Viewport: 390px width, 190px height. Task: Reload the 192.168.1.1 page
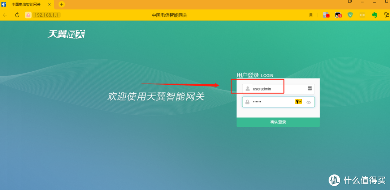click(x=17, y=15)
